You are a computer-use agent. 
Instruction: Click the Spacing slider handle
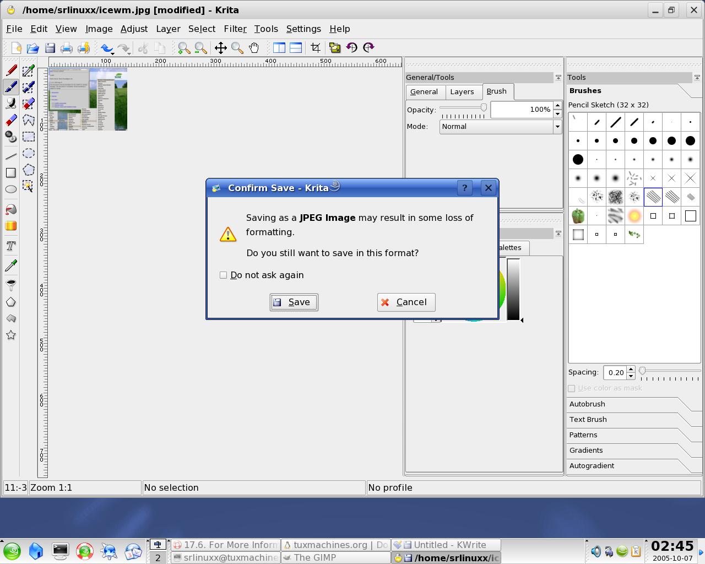(x=642, y=371)
